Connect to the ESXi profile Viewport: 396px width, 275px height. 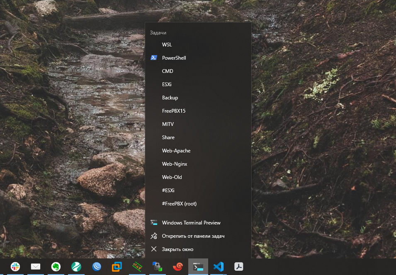[167, 84]
